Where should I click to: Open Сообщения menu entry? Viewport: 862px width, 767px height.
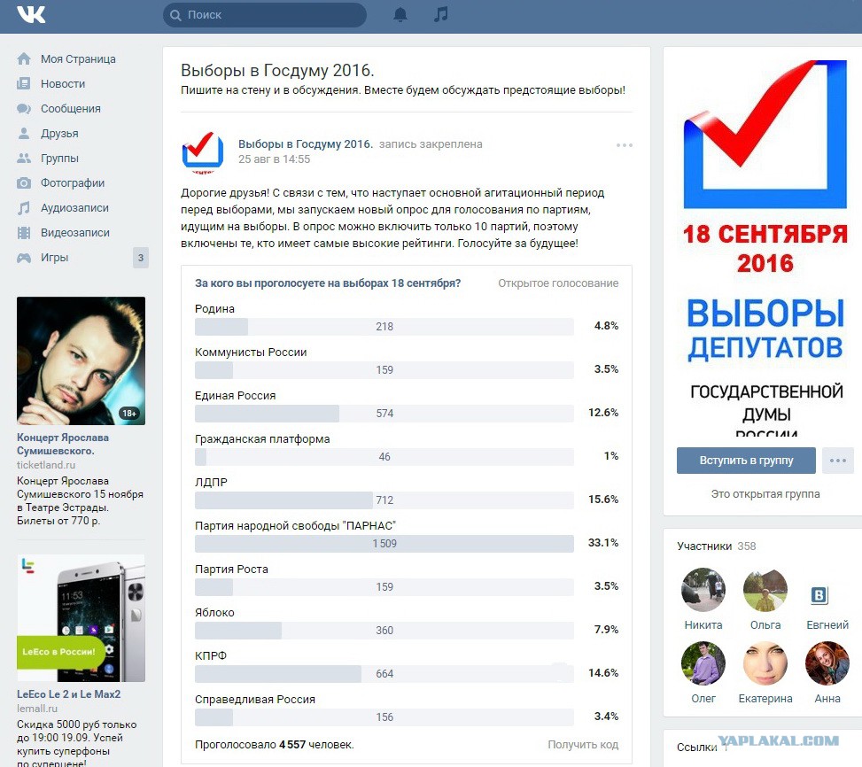pos(70,108)
